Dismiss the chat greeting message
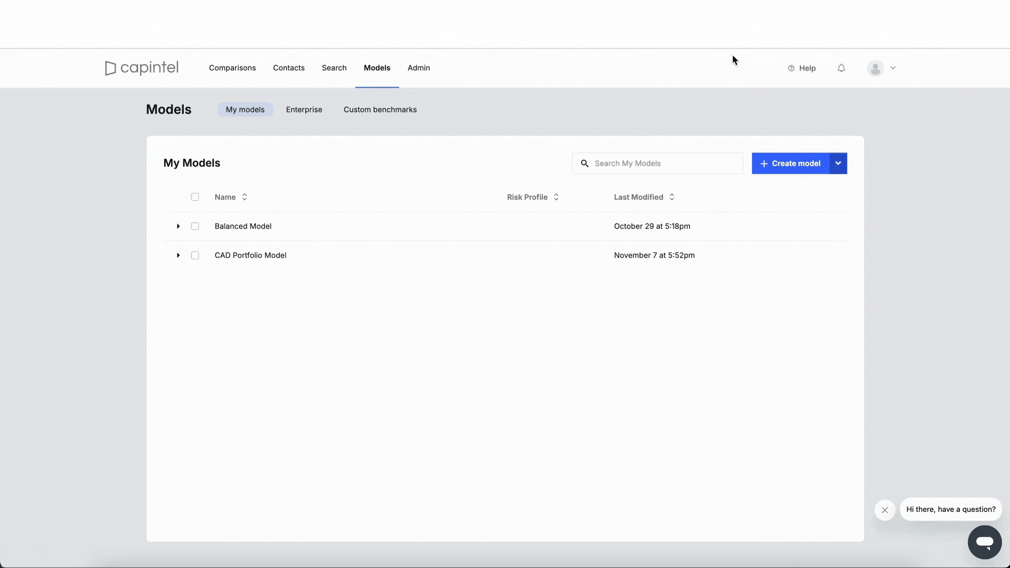 point(885,510)
